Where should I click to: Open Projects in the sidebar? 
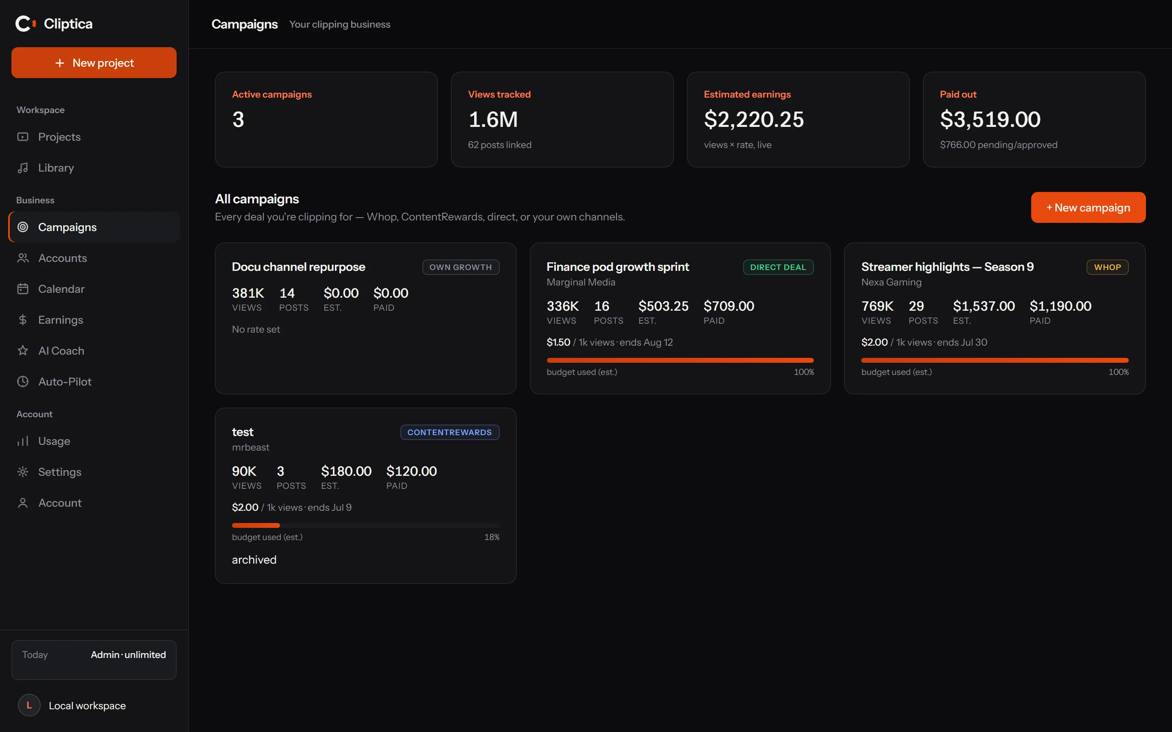(x=94, y=137)
